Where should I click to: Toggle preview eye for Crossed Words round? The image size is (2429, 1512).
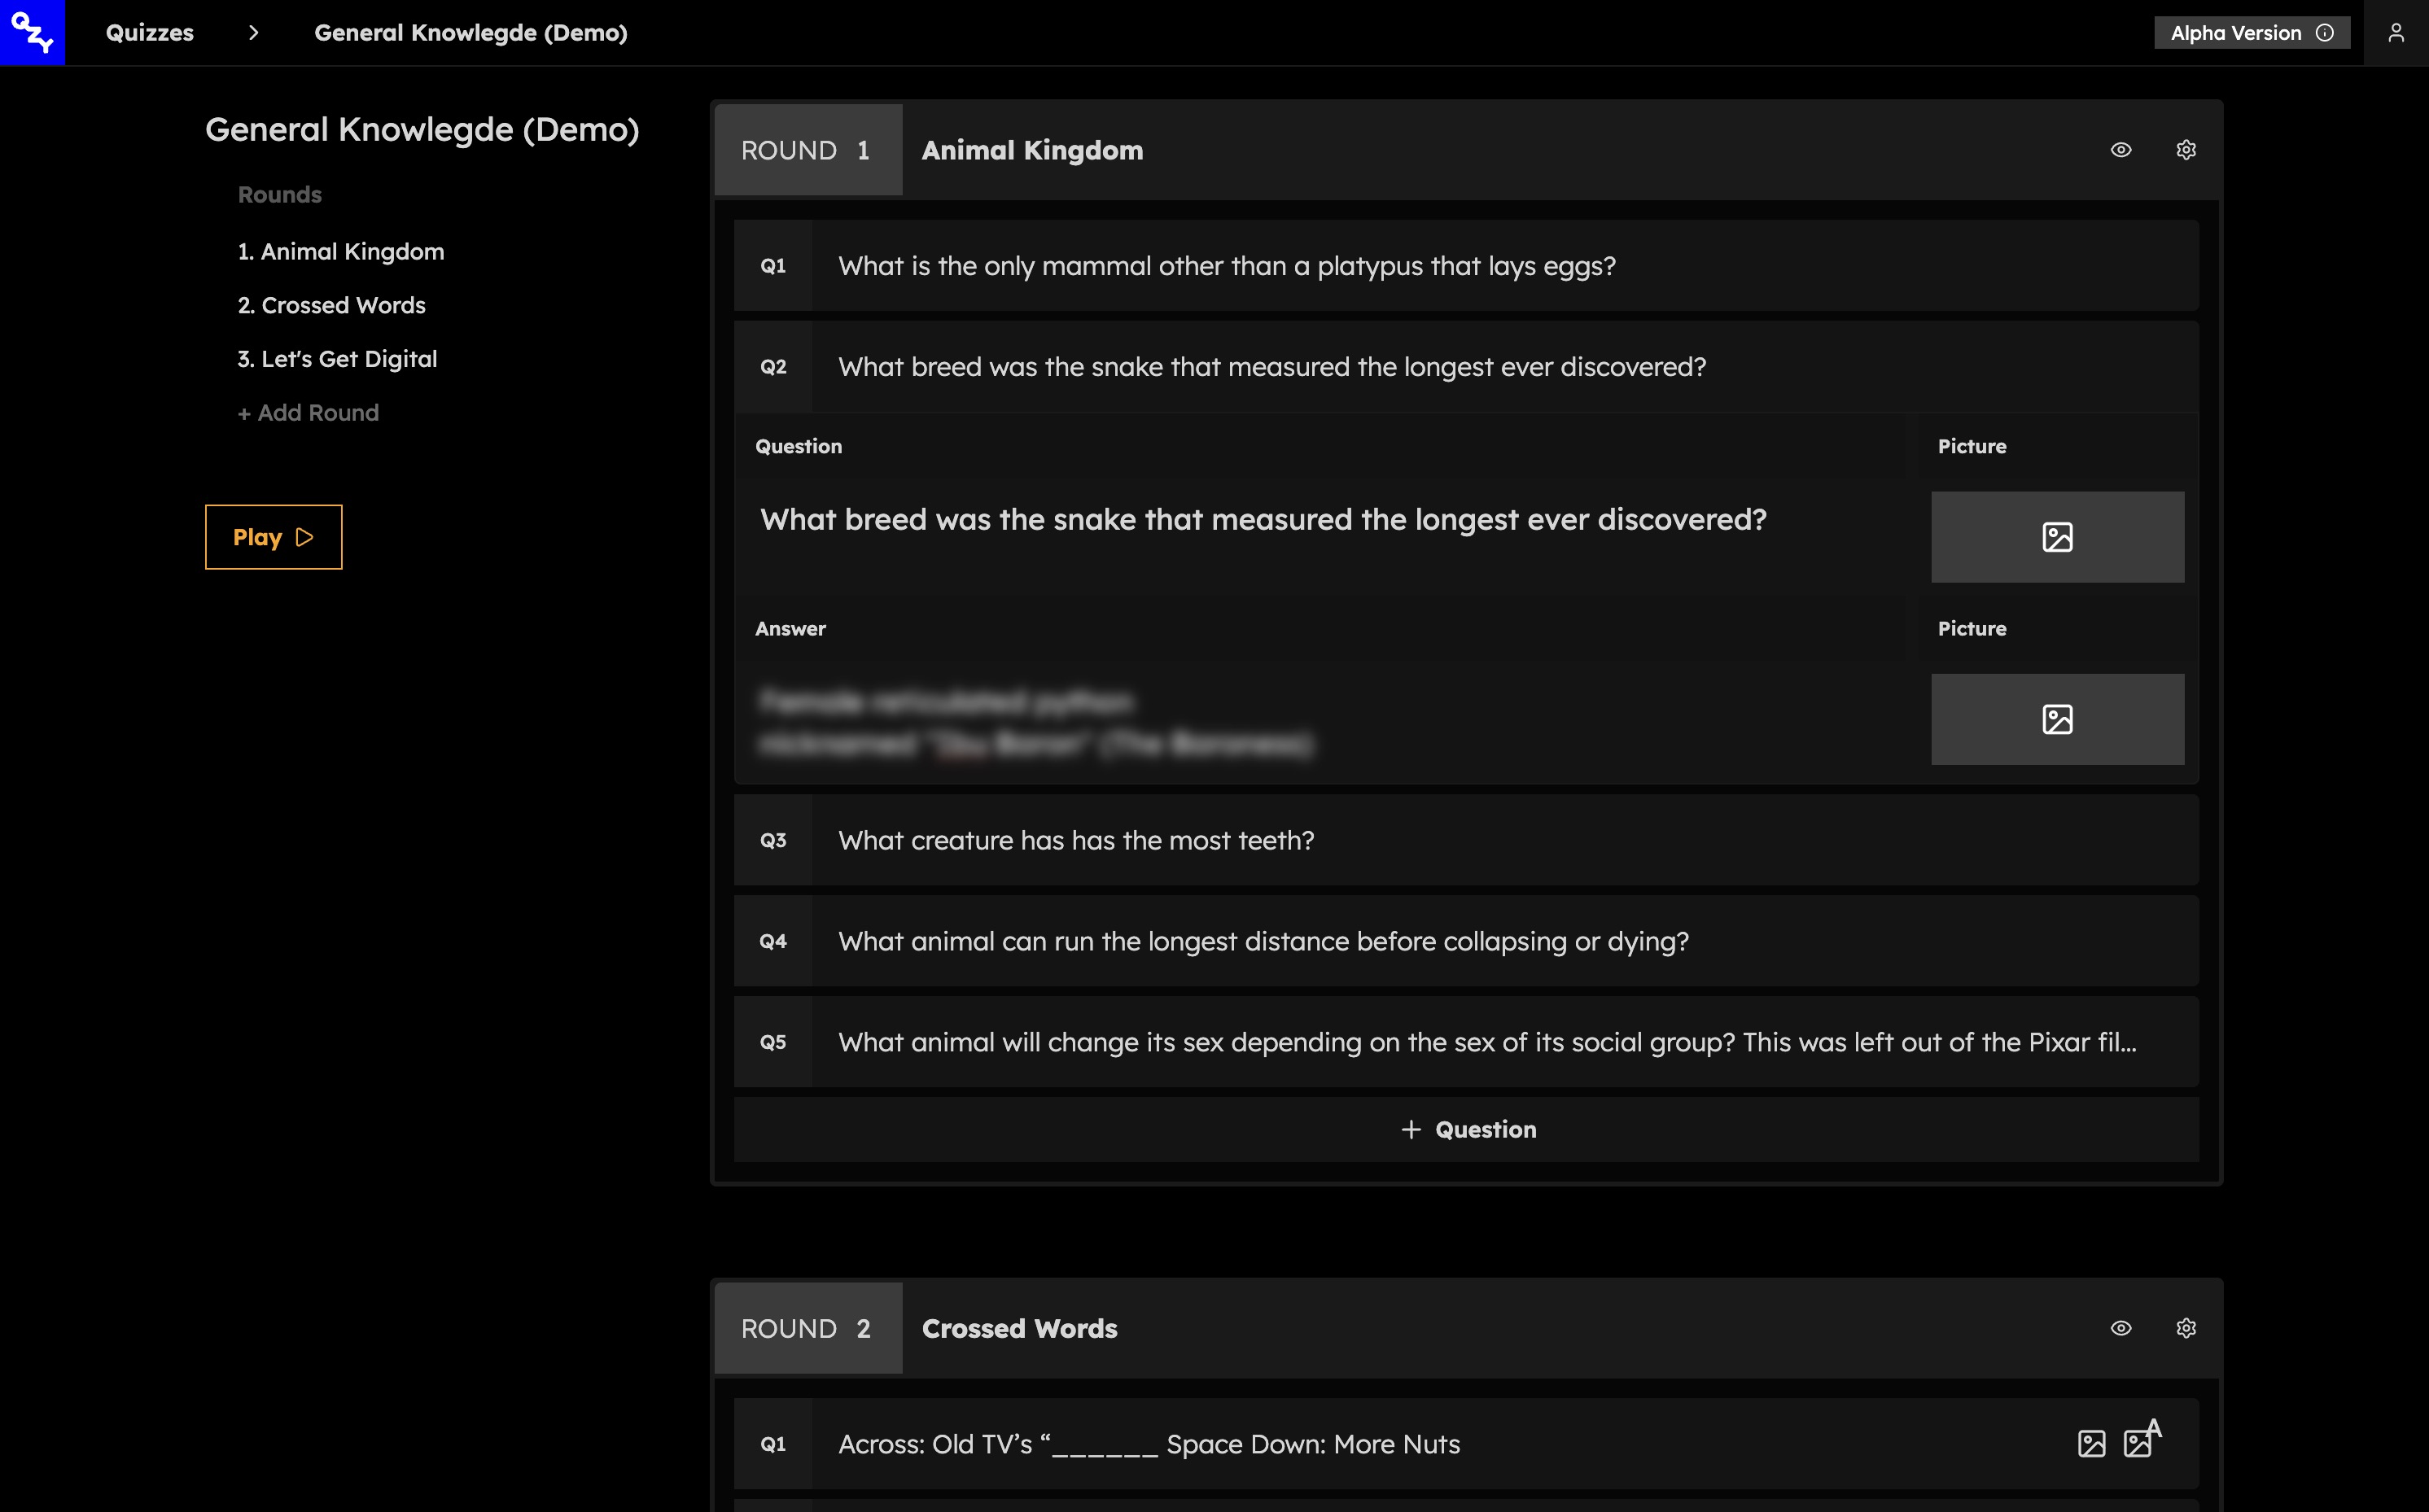pyautogui.click(x=2122, y=1328)
